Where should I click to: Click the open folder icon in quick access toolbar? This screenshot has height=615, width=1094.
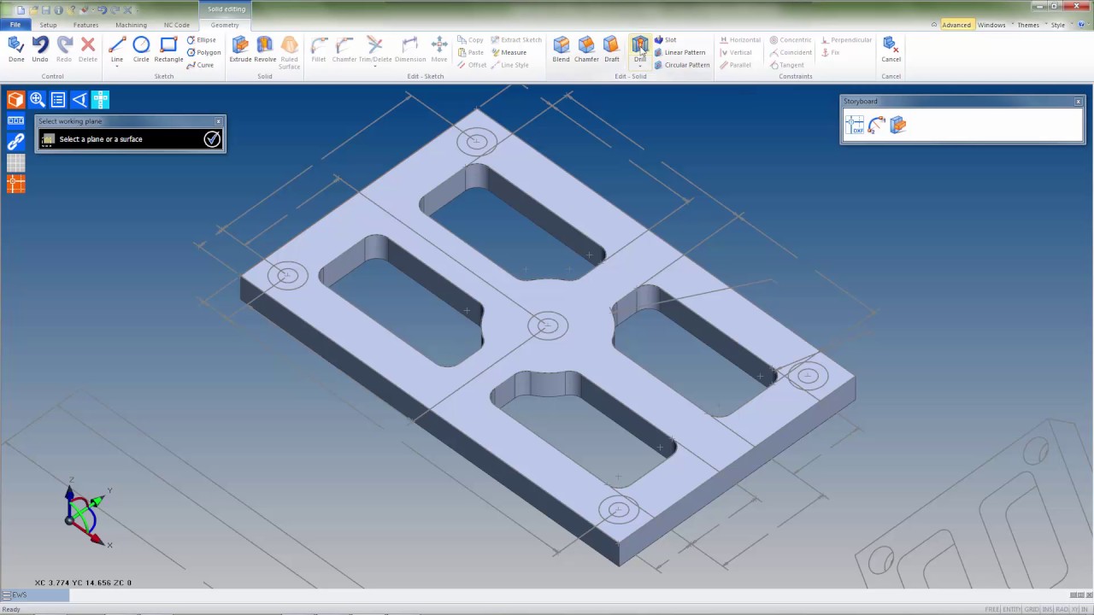point(34,9)
